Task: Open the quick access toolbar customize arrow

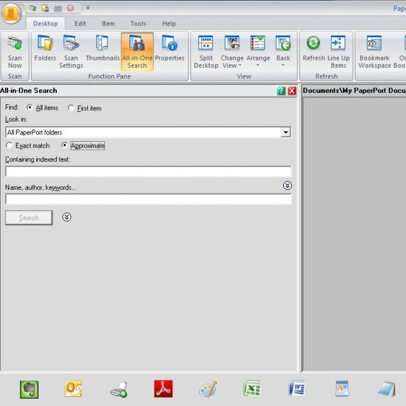Action: click(88, 8)
